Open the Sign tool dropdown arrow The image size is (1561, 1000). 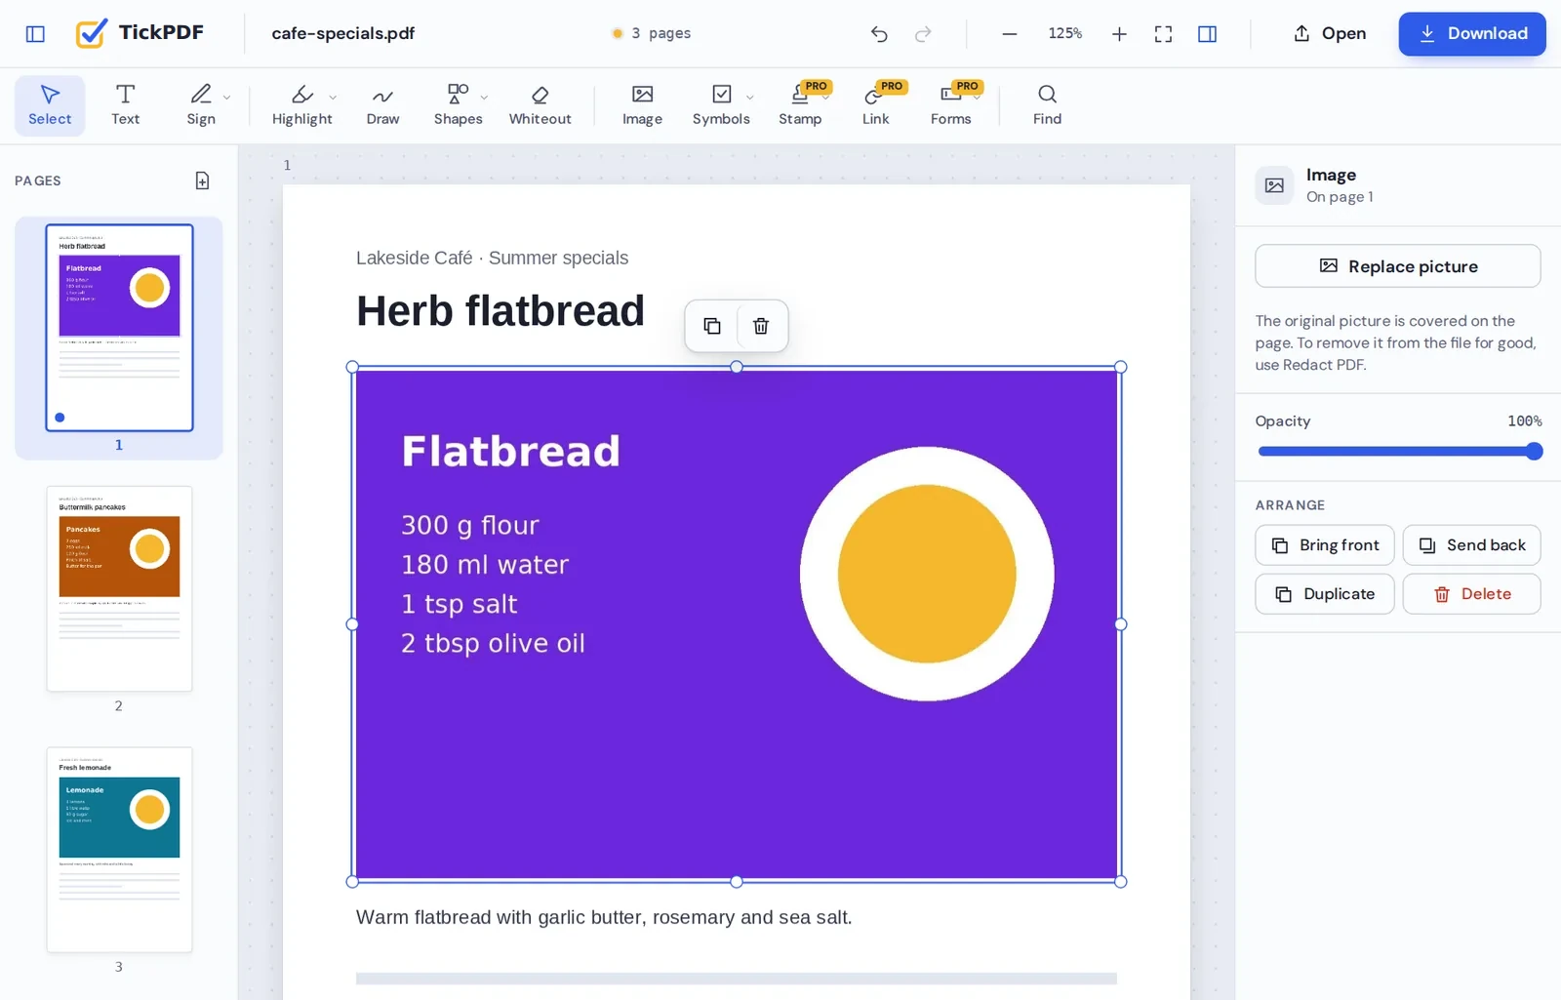[227, 98]
